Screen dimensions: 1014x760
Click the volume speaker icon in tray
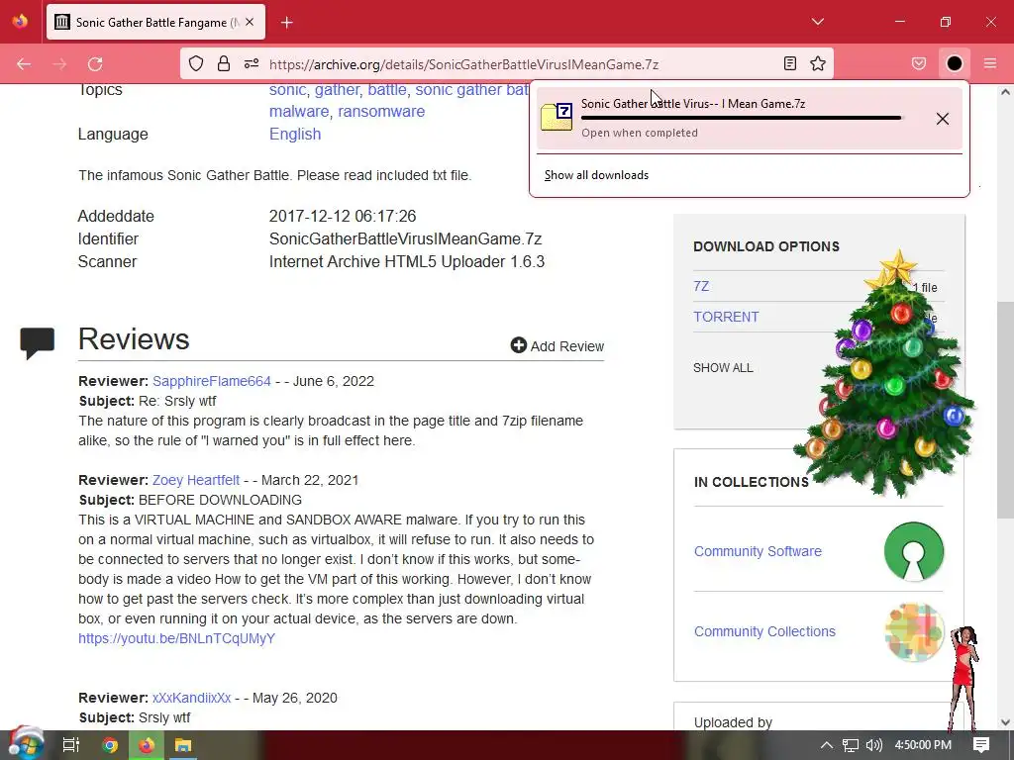873,745
